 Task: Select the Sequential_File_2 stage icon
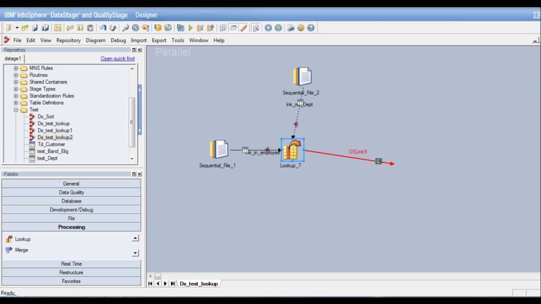[x=302, y=76]
